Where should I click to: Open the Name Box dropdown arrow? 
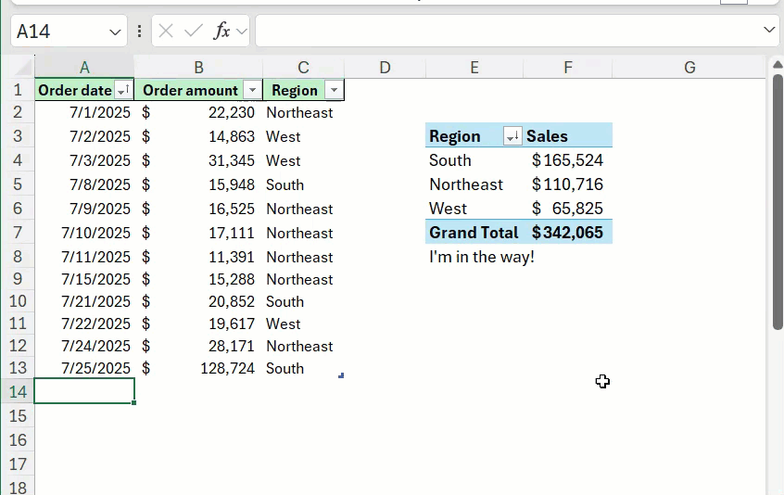click(x=115, y=32)
